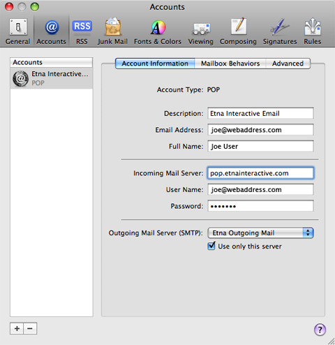Open the Outgoing Mail Server dropdown
This screenshot has width=335, height=345.
[x=260, y=233]
